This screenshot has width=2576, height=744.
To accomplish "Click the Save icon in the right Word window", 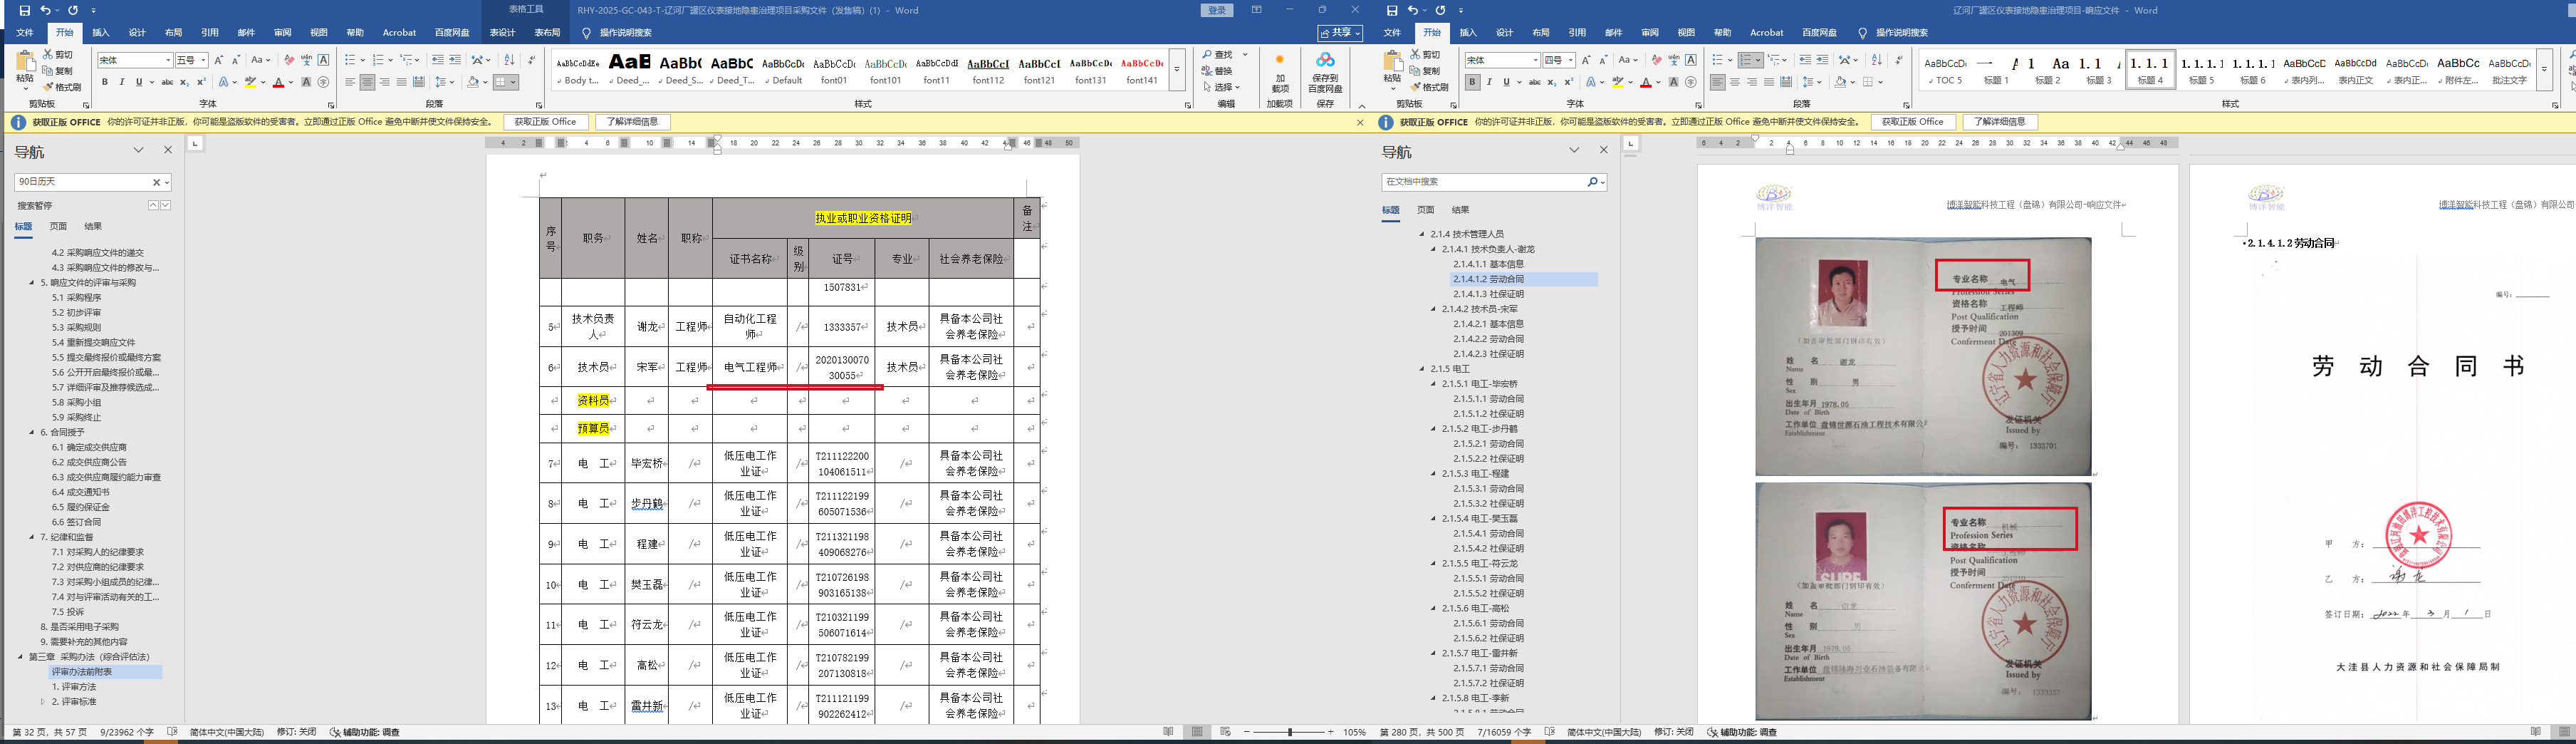I will [x=1392, y=10].
